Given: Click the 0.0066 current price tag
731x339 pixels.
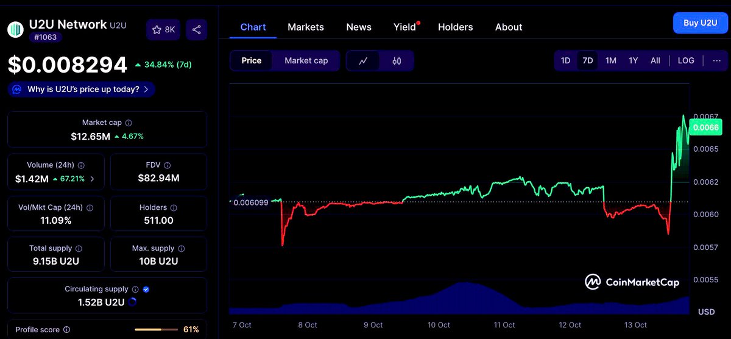Looking at the screenshot, I should (705, 127).
